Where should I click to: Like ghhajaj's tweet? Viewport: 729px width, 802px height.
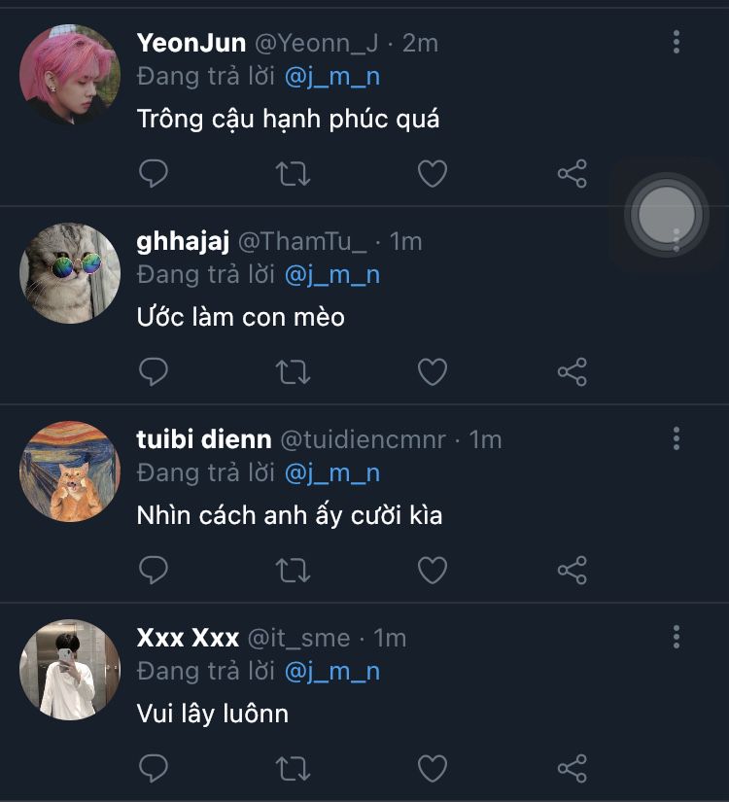[433, 371]
